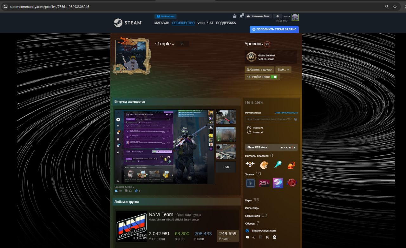
Task: Open the top small screenshot thumbnail
Action: pos(226,117)
